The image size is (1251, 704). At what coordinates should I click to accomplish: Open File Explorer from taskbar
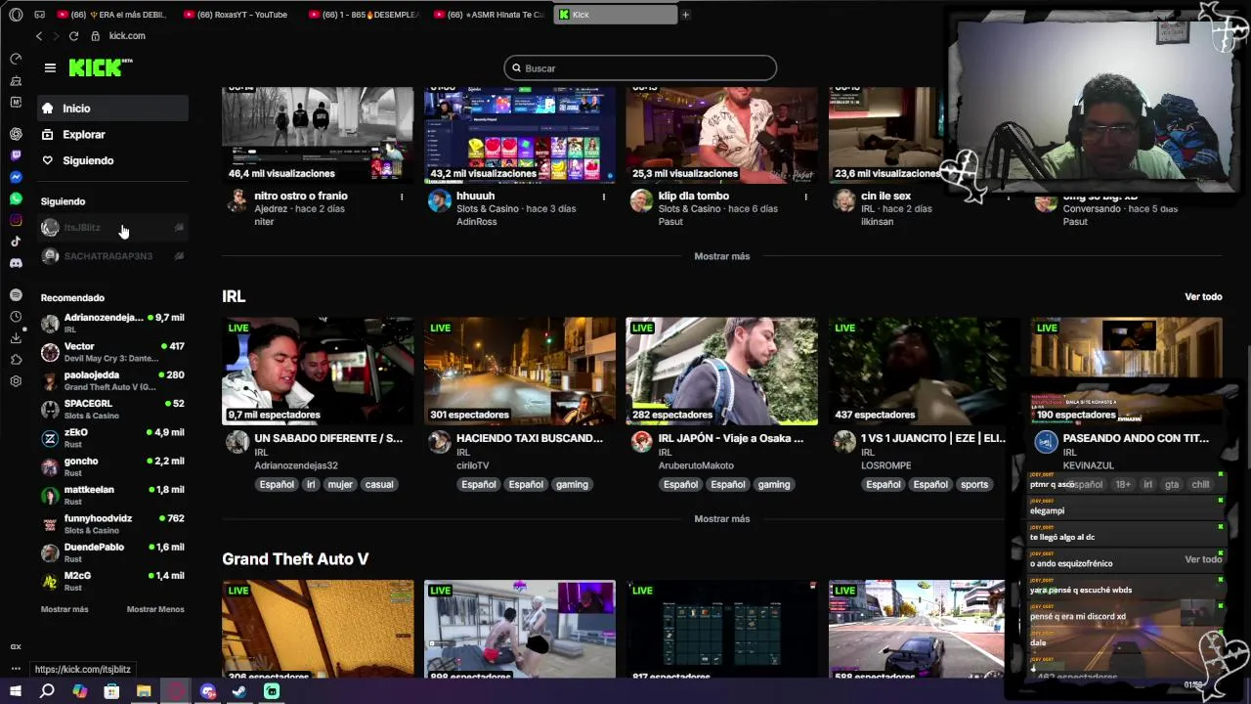144,691
